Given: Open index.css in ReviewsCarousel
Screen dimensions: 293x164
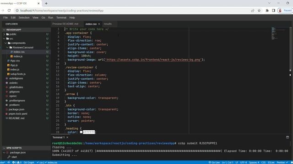Looking at the screenshot, I should pos(19,52).
